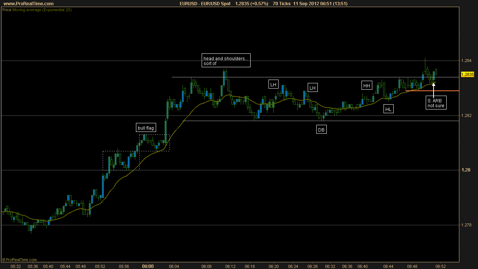478x269 pixels.
Task: Click the 05:48 time axis label
Action: click(x=81, y=266)
